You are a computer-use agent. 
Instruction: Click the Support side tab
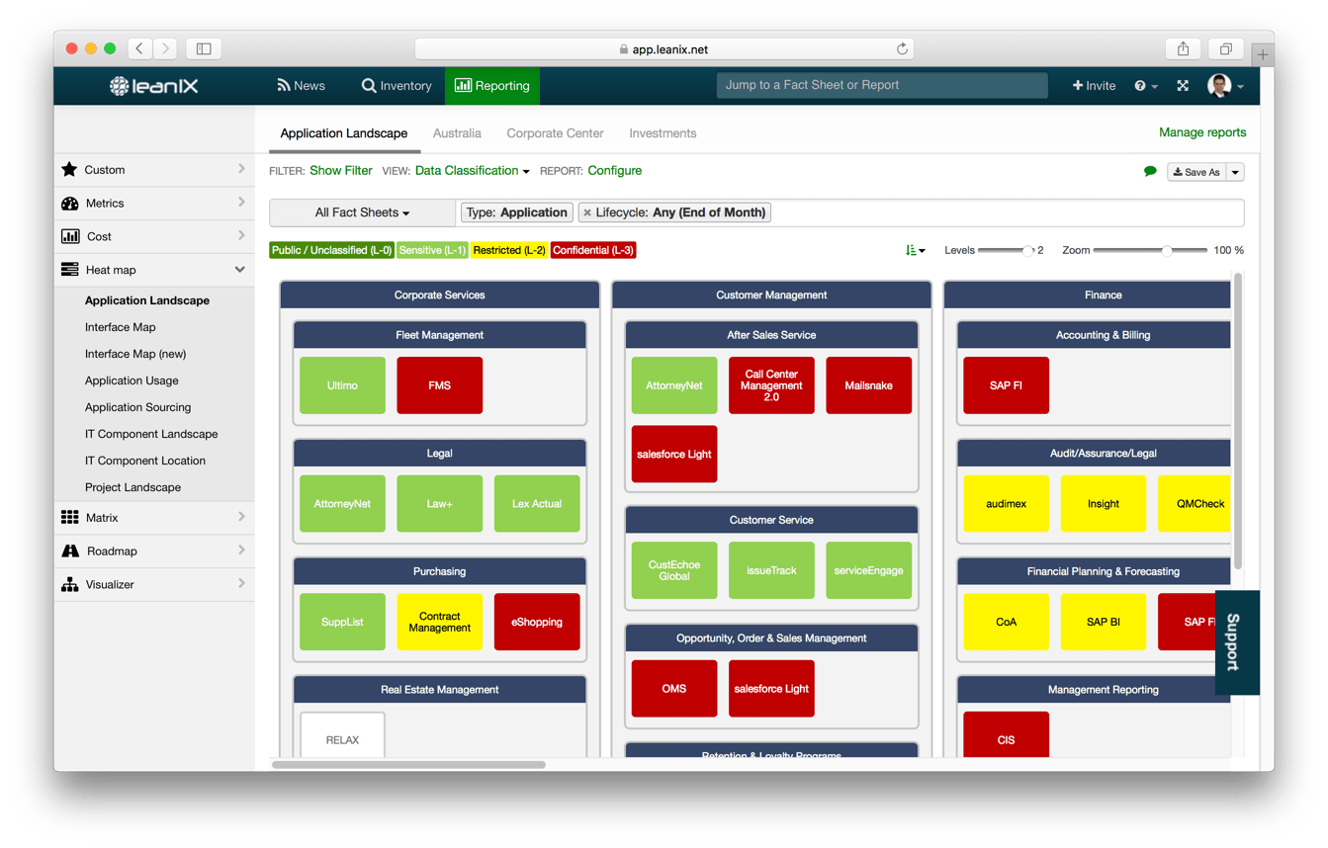point(1237,642)
